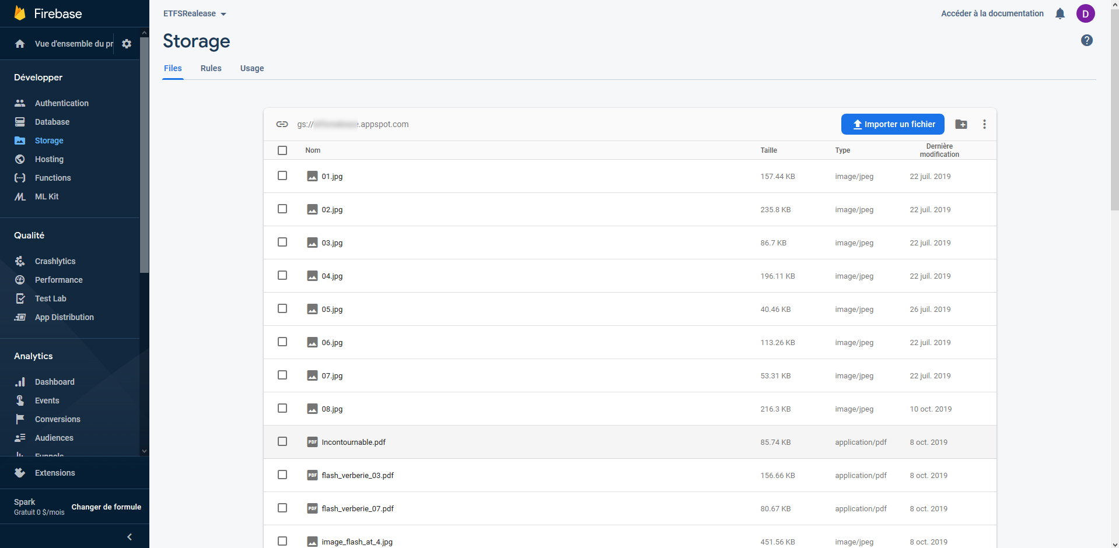Viewport: 1119px width, 548px height.
Task: Click the Test Lab checklist icon
Action: click(x=20, y=298)
